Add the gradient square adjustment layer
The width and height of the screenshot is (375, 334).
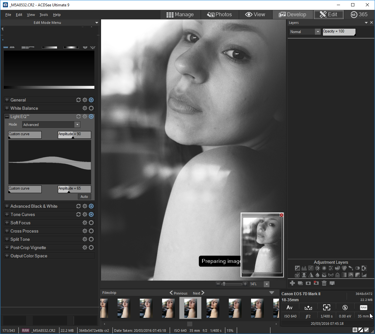pyautogui.click(x=344, y=275)
